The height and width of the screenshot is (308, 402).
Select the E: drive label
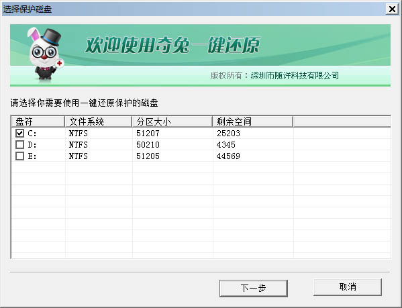(x=32, y=156)
